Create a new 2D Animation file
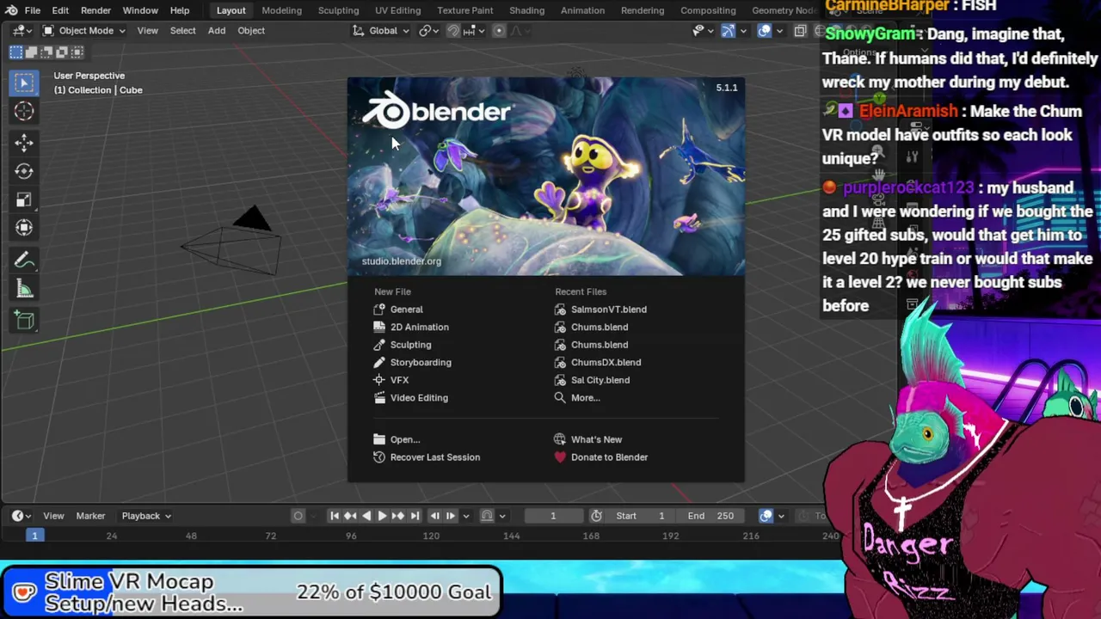 pyautogui.click(x=420, y=328)
